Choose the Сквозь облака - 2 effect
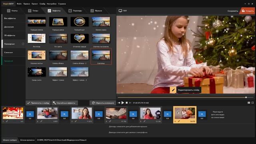This screenshot has height=144, width=256. [x=80, y=55]
